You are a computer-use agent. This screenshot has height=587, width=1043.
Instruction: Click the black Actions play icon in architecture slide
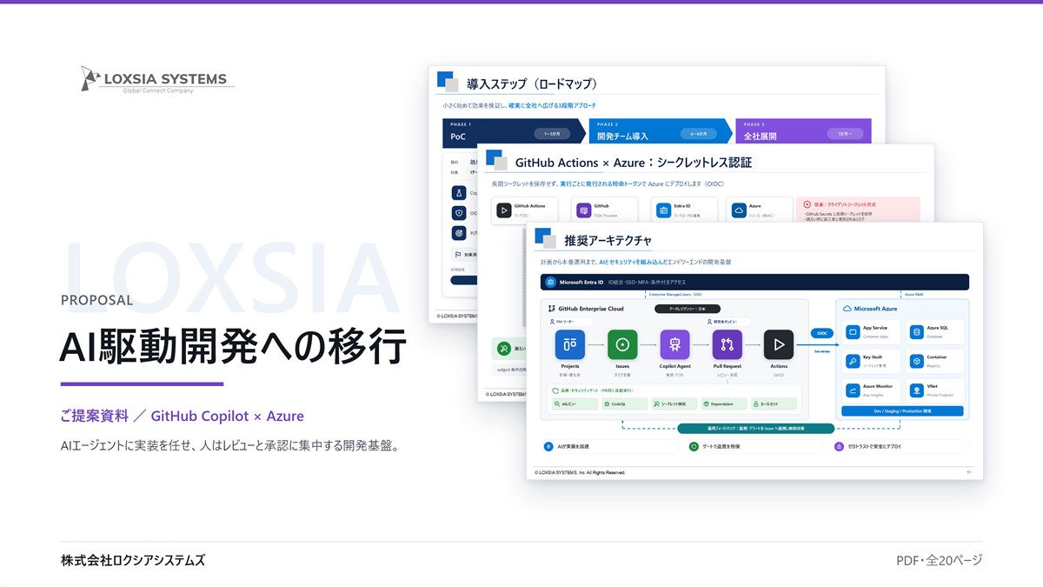tap(779, 344)
